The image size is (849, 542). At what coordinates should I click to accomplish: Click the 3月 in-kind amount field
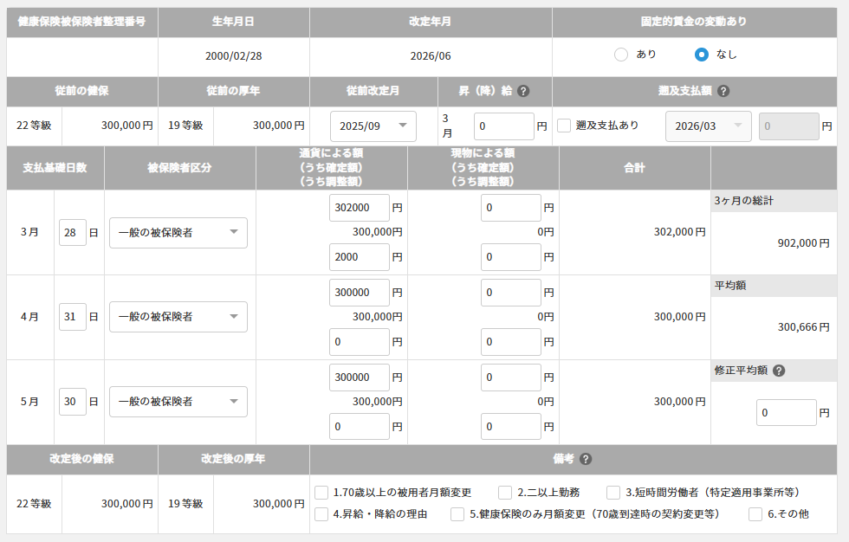click(510, 208)
